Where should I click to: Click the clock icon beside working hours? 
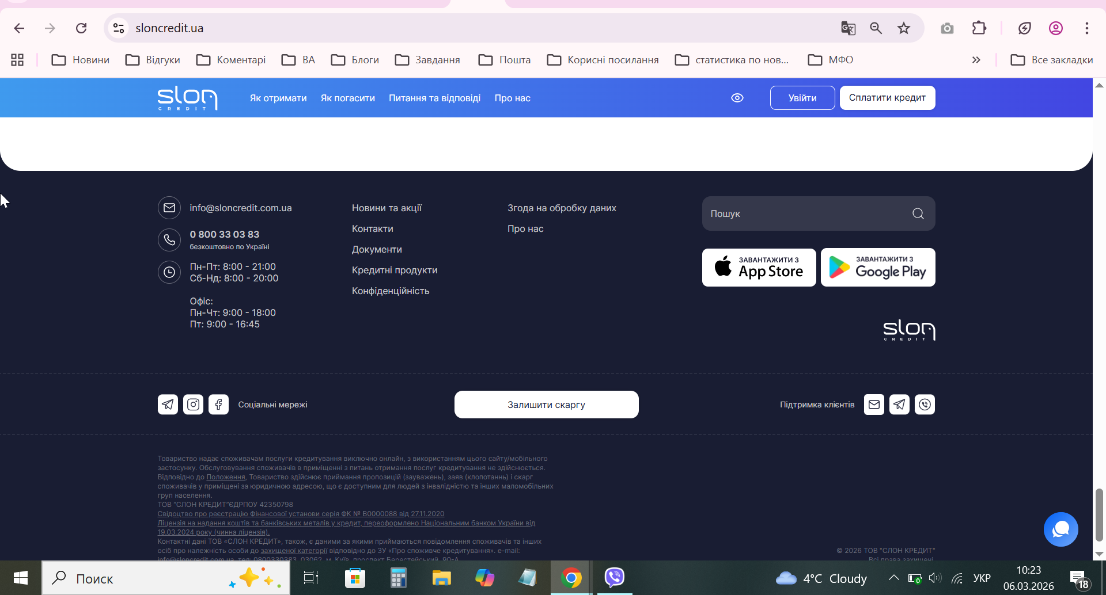[x=169, y=272]
